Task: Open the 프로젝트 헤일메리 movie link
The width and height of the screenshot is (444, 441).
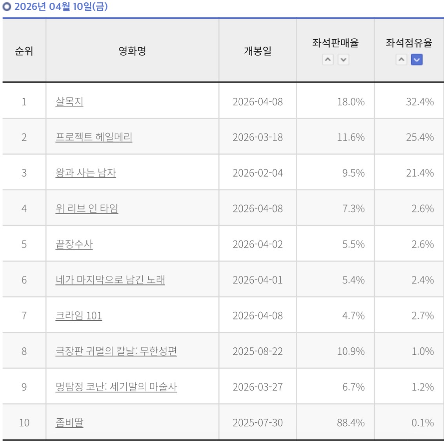Action: pos(94,137)
